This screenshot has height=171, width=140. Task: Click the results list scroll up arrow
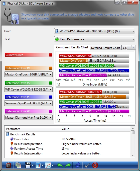[133, 128]
